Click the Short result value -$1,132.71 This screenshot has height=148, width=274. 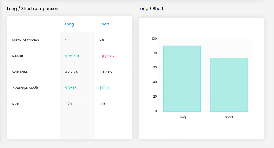(x=107, y=56)
